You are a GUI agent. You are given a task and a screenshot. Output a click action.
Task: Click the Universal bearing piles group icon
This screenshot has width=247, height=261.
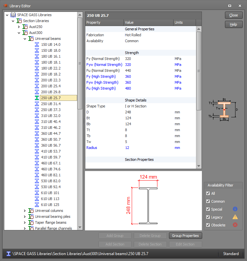click(x=31, y=217)
